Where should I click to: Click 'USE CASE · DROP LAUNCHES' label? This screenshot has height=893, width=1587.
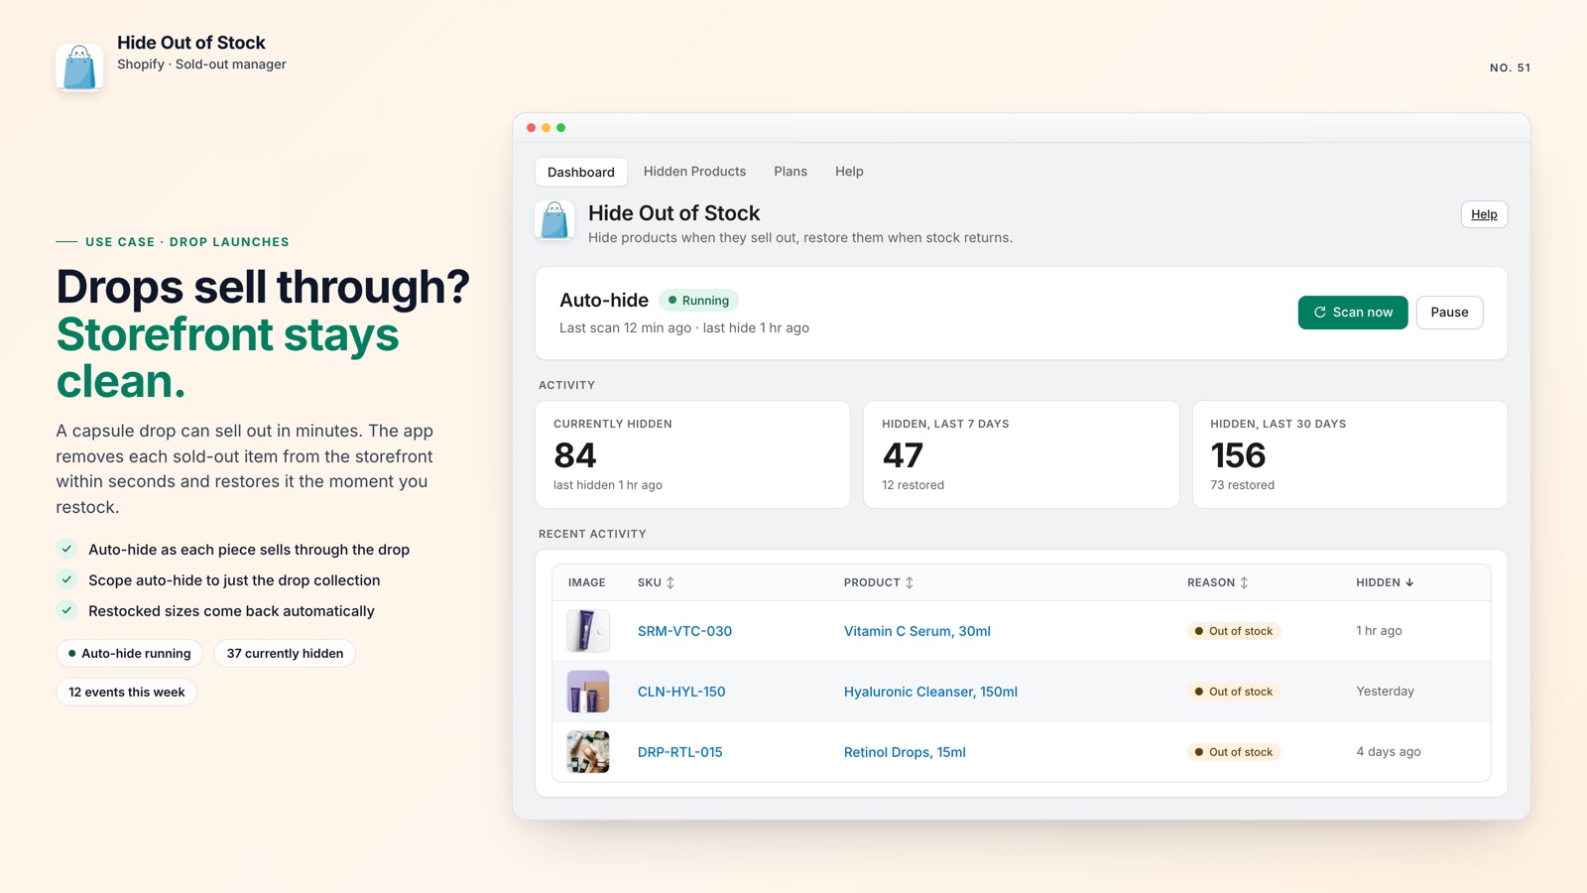coord(187,242)
